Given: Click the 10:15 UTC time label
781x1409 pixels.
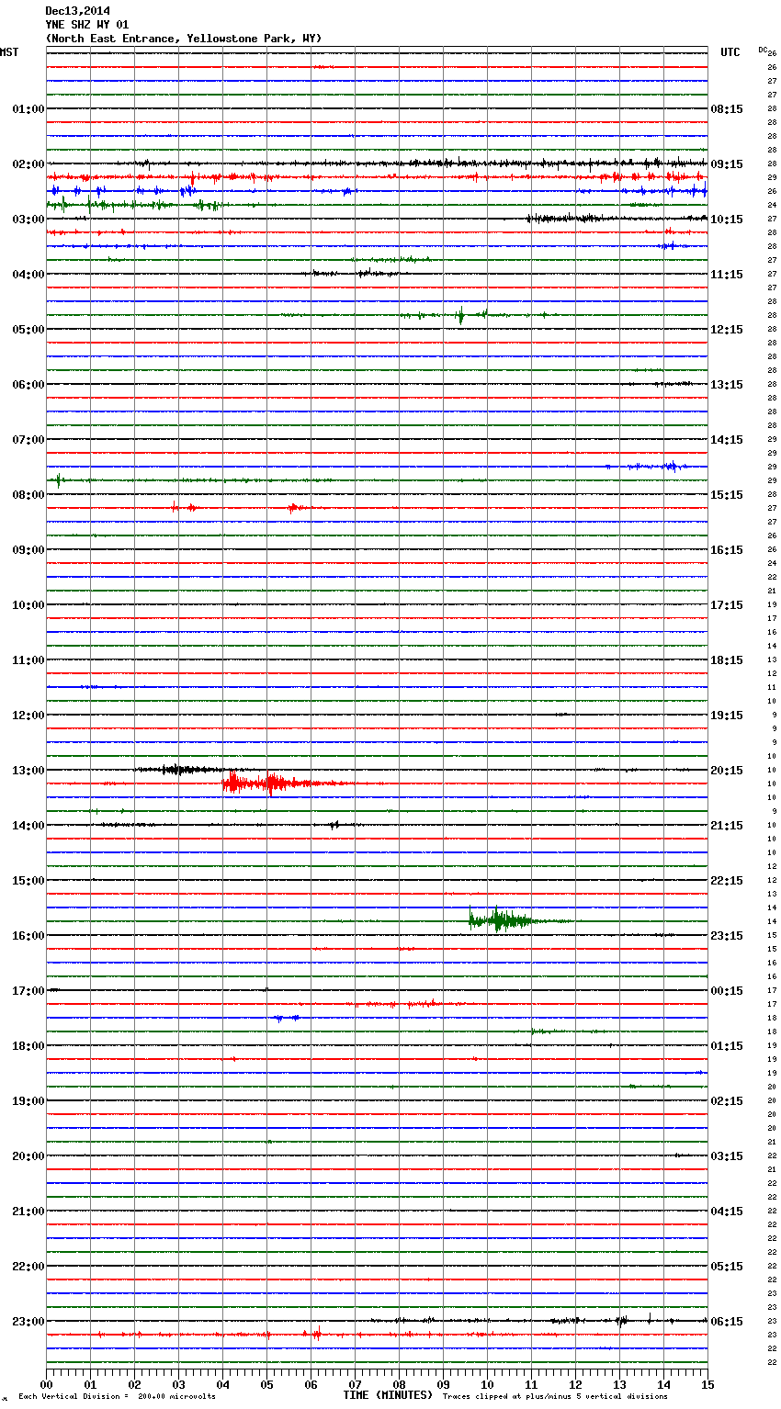Looking at the screenshot, I should (727, 220).
